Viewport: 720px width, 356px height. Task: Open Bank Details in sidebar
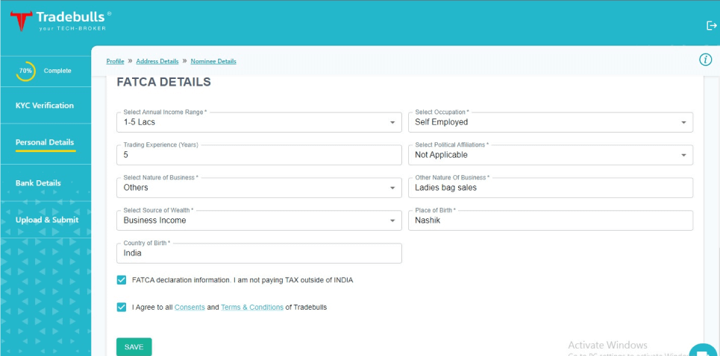coord(38,183)
